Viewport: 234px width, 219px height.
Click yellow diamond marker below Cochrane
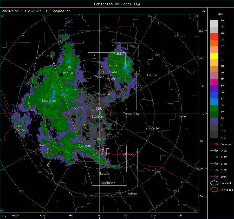click(x=89, y=151)
